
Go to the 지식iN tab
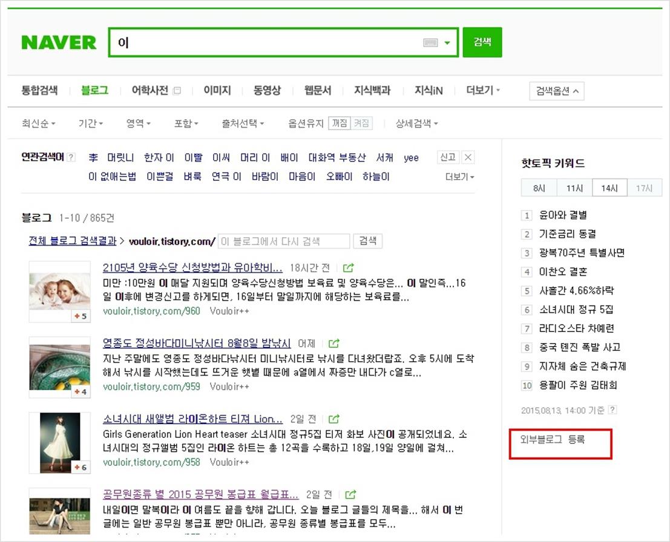(429, 90)
